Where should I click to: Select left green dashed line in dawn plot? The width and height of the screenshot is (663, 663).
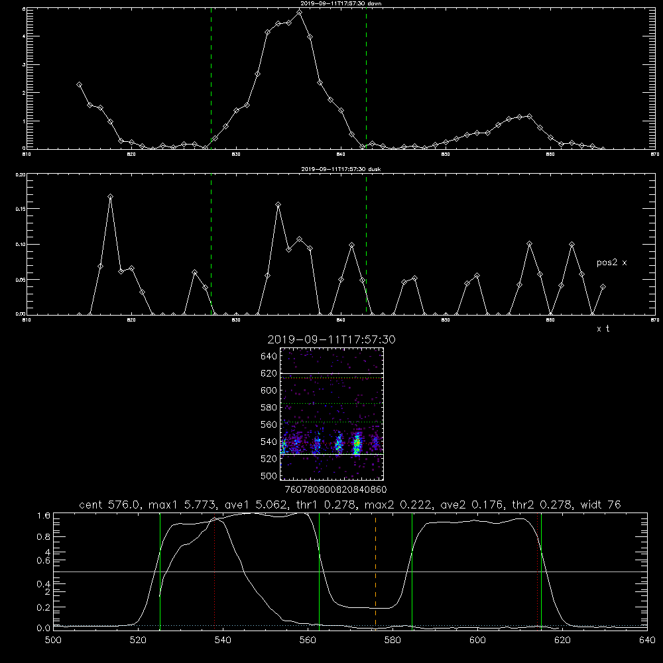[x=211, y=78]
